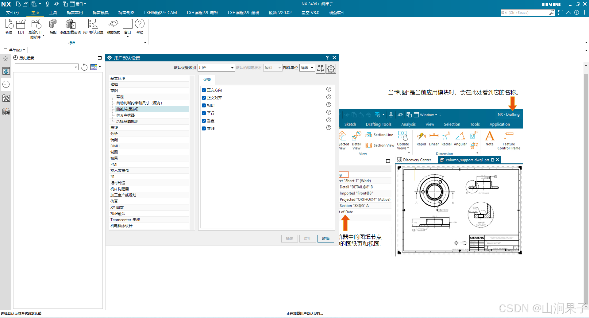Maximize the 历史记录 panel

pos(100,58)
